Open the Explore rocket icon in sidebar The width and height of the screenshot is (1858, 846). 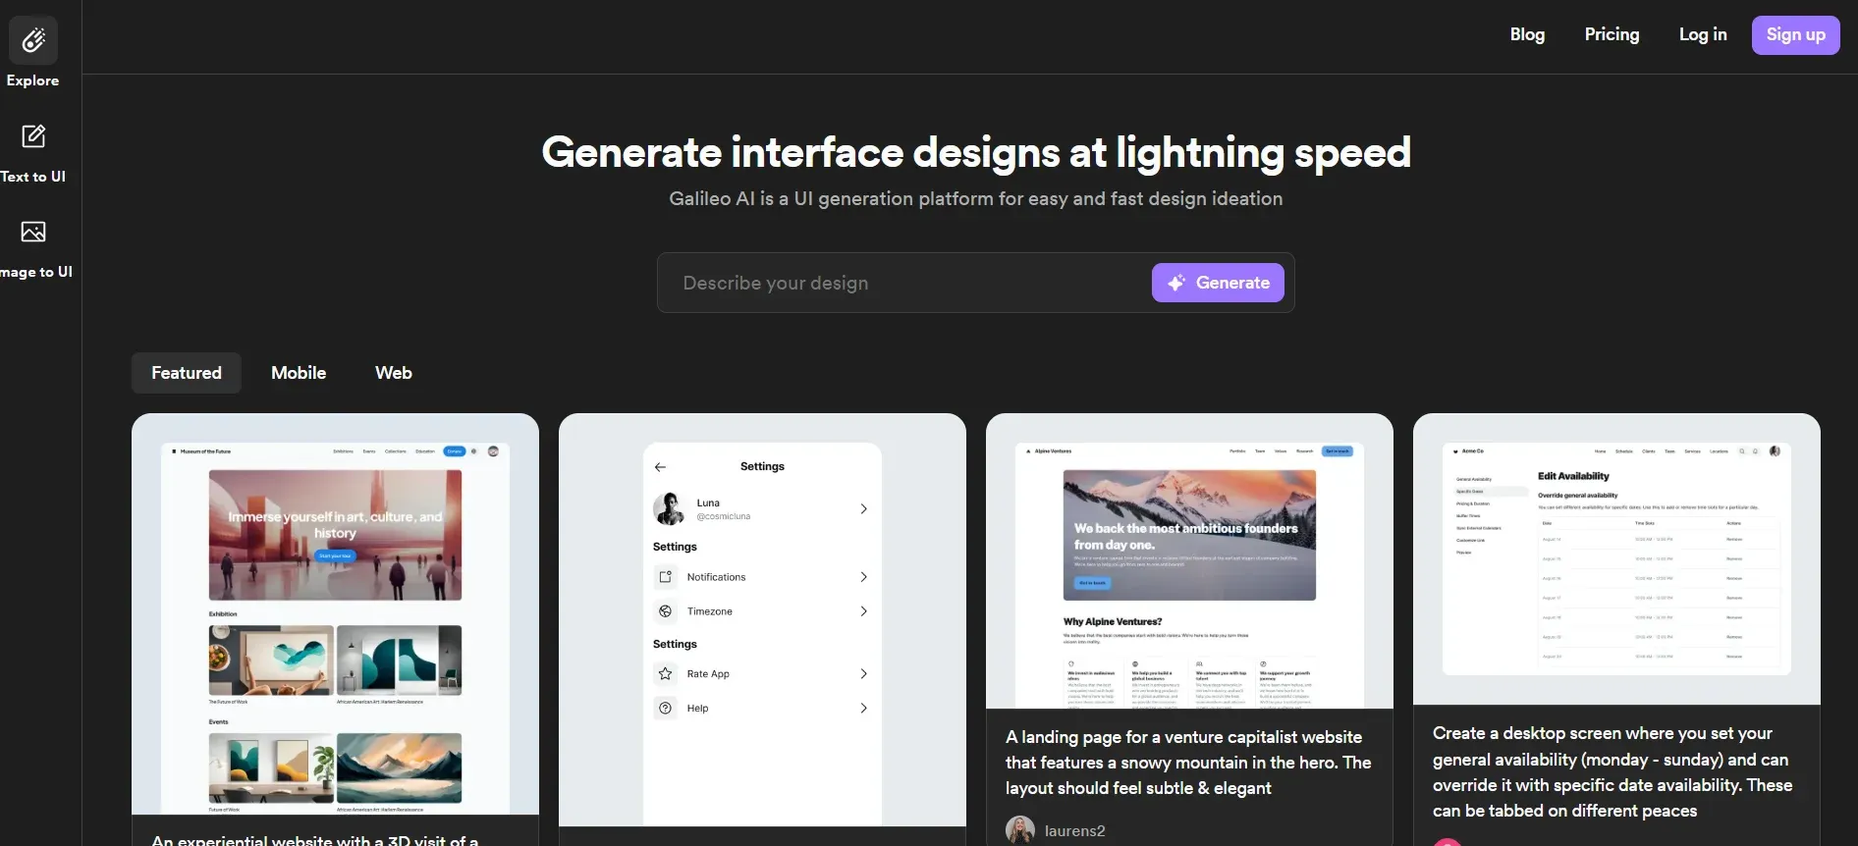point(33,40)
